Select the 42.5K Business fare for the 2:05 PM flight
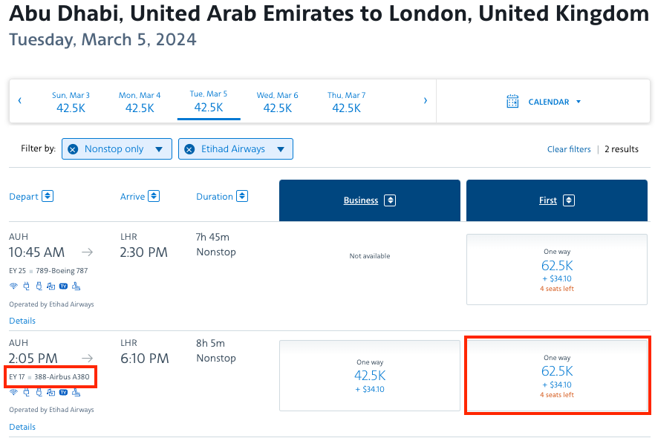655x438 pixels. 369,375
